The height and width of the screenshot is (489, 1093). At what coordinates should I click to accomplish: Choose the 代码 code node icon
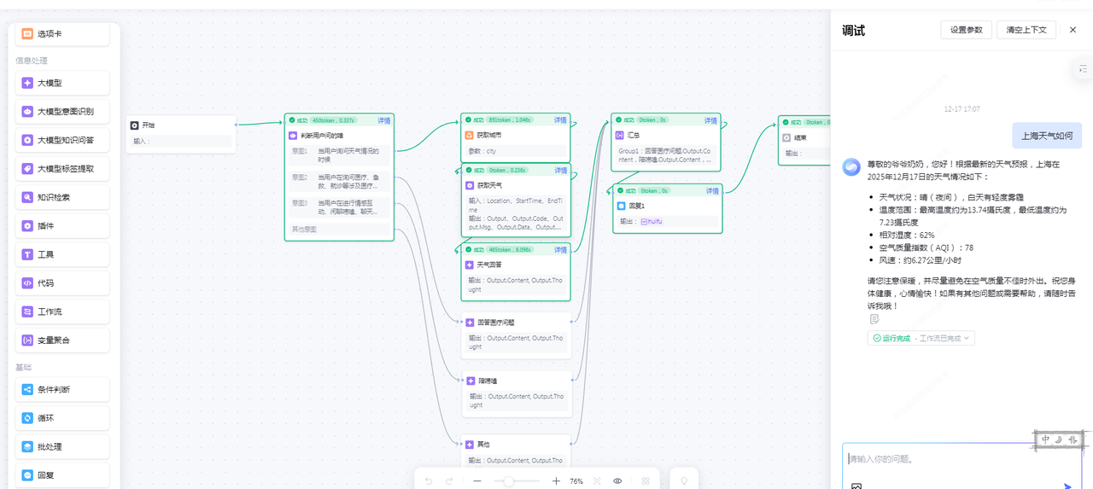pyautogui.click(x=27, y=282)
